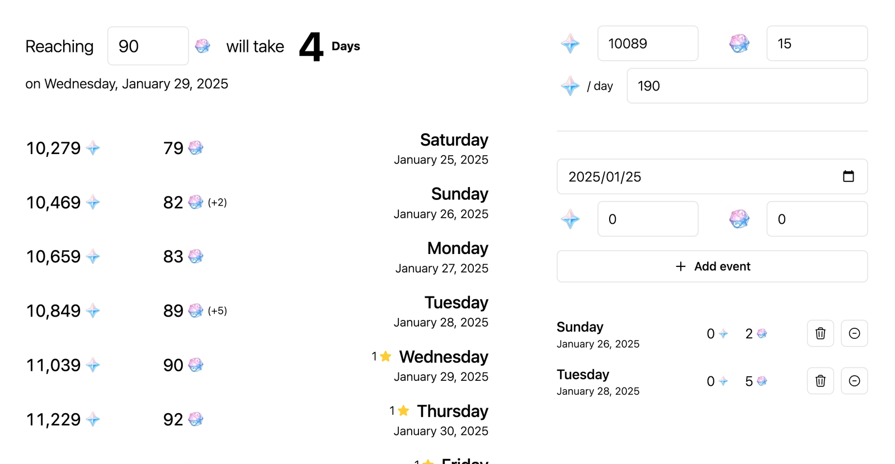Click the sparkle icon next to 10,279
The image size is (895, 464).
93,148
